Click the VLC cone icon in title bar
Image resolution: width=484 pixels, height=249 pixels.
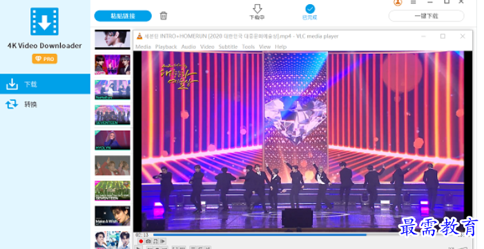click(x=139, y=36)
